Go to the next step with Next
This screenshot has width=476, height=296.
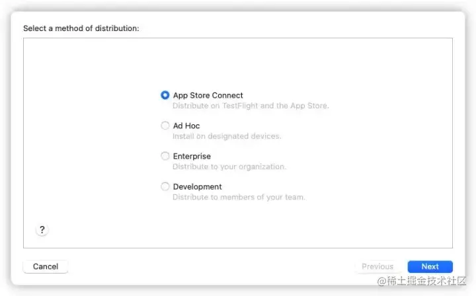point(430,266)
